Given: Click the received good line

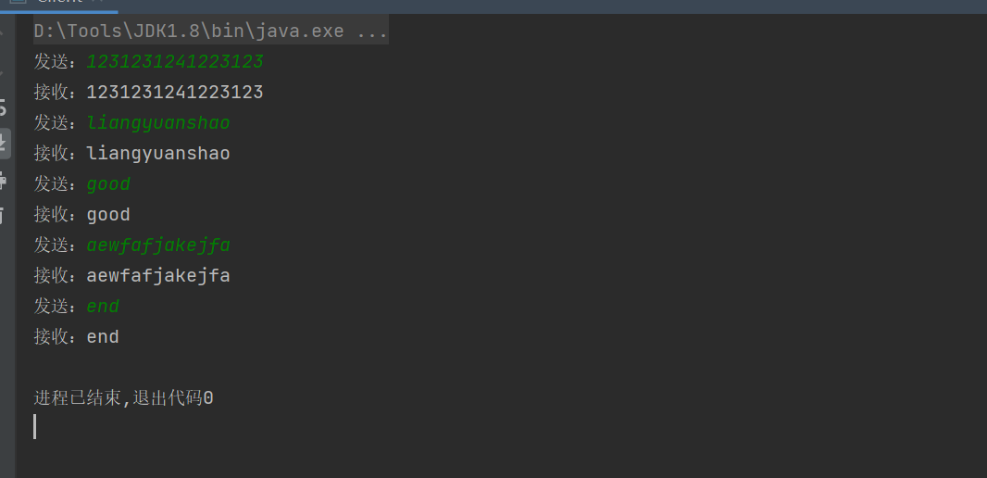Looking at the screenshot, I should point(108,215).
